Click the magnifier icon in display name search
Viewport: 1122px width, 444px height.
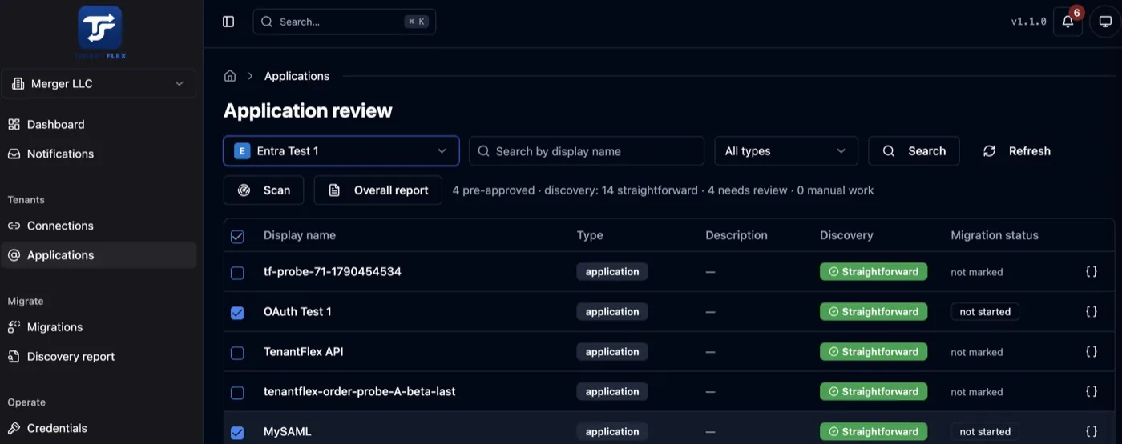click(483, 151)
